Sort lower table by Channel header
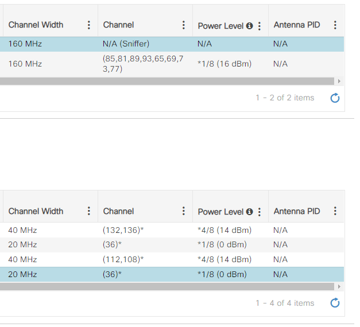This screenshot has height=327, width=360. (x=118, y=211)
